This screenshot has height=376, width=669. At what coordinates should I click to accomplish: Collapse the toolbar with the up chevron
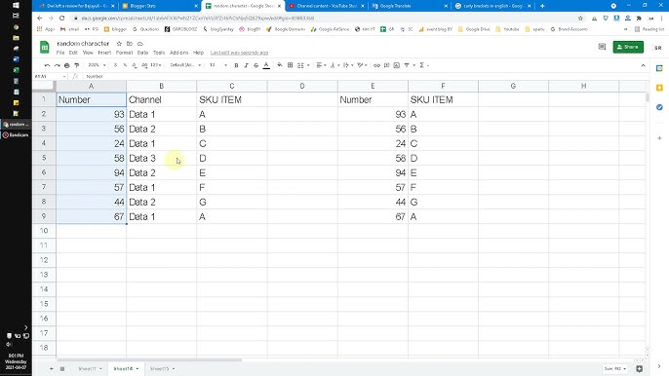click(x=643, y=65)
